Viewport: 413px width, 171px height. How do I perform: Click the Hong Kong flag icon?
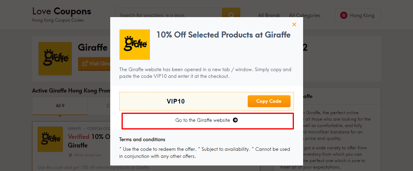pos(344,15)
